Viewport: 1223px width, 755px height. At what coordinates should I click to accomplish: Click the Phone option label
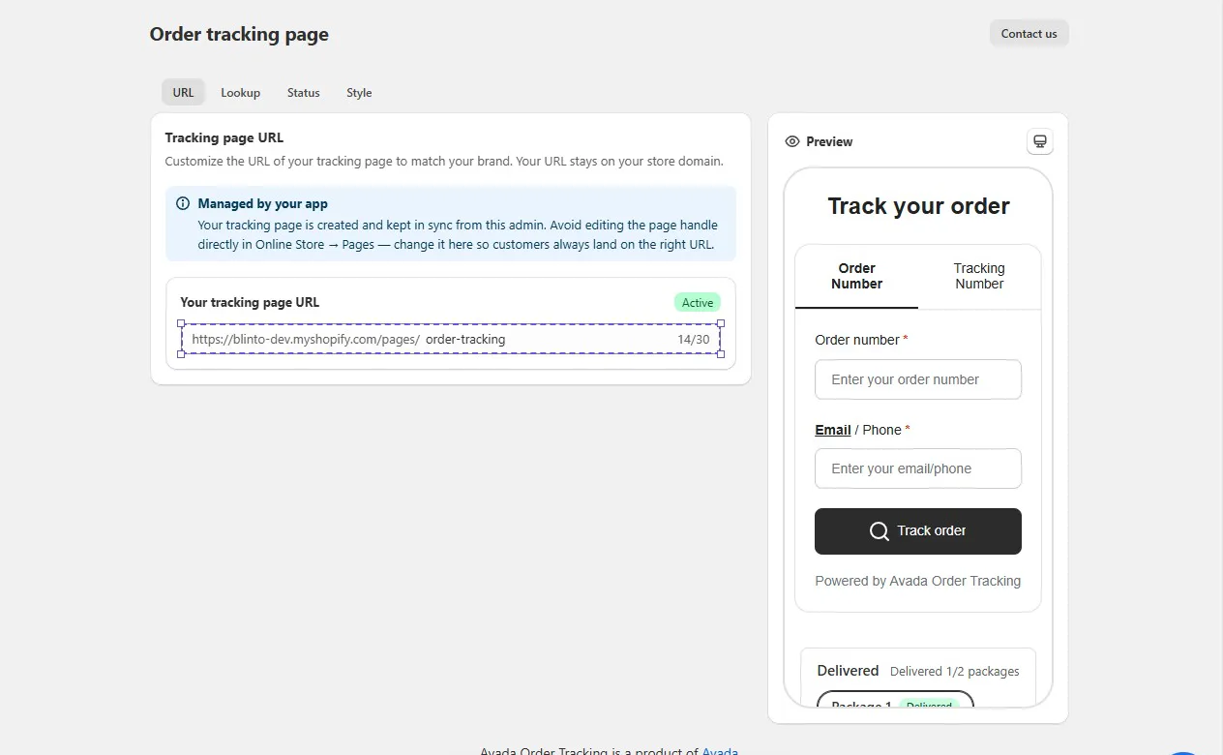[x=881, y=430]
